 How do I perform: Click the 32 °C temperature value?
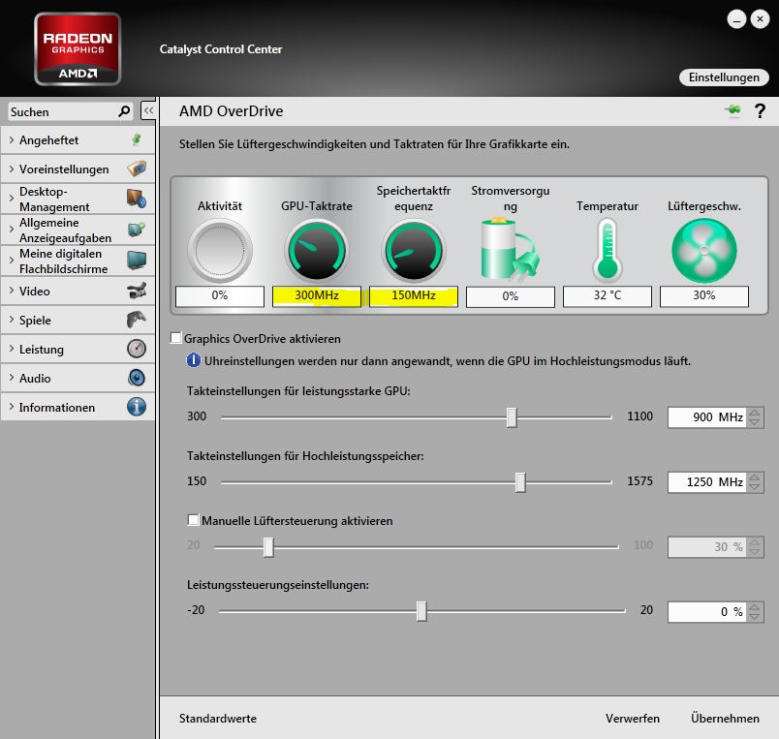608,296
